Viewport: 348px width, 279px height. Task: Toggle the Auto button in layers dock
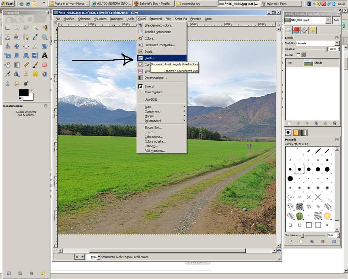click(x=336, y=20)
